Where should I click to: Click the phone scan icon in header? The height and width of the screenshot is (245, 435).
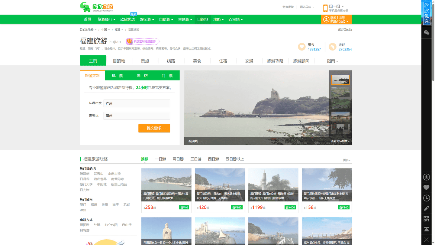coord(325,8)
